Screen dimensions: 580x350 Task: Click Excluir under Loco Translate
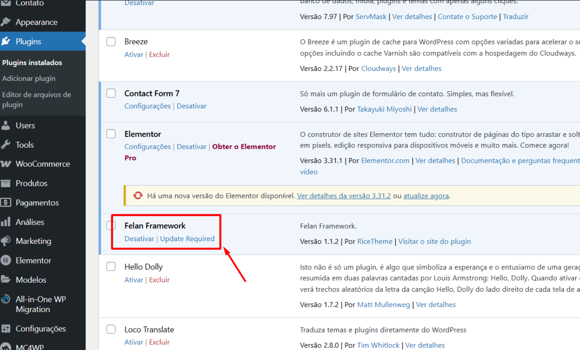pos(159,342)
